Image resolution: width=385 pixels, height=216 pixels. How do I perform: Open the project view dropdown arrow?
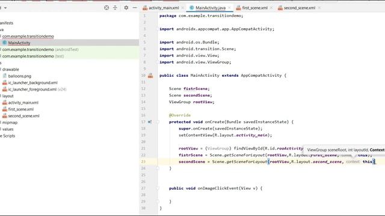pyautogui.click(x=5, y=8)
